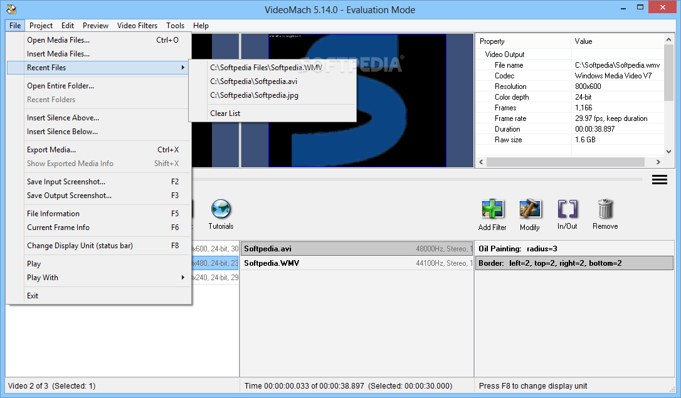
Task: Click the Codec property value Windows Media Video V7
Action: pos(613,75)
